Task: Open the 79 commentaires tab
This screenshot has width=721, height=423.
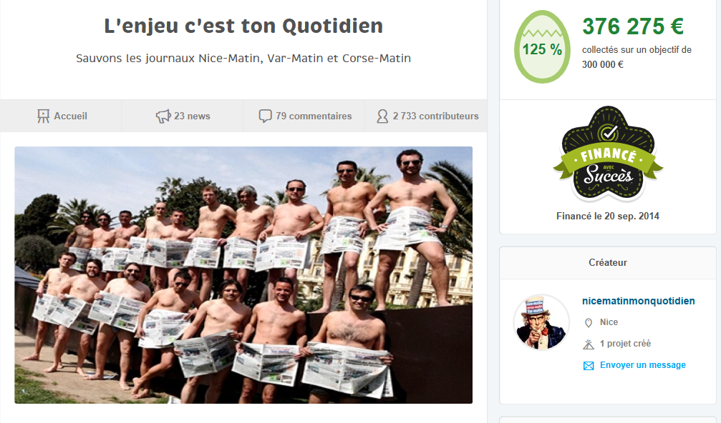Action: click(x=304, y=116)
